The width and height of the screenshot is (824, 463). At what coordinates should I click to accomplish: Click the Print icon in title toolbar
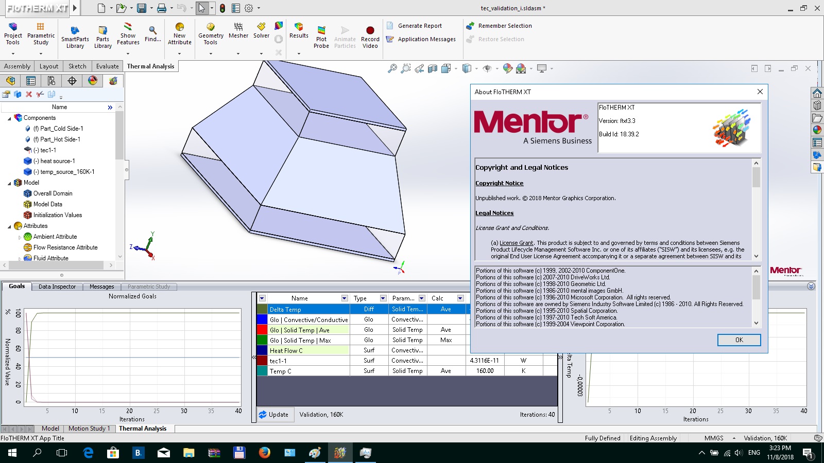pyautogui.click(x=162, y=8)
